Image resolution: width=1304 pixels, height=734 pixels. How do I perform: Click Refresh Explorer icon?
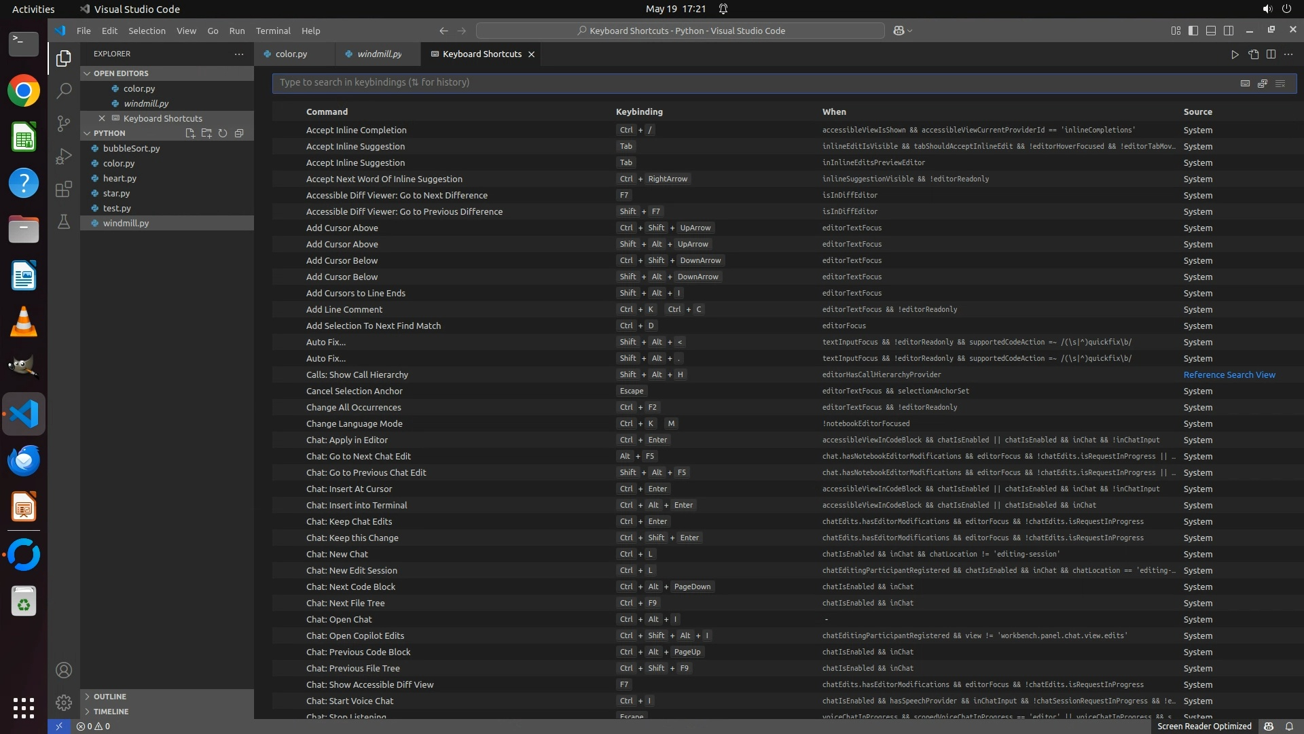coord(223,133)
